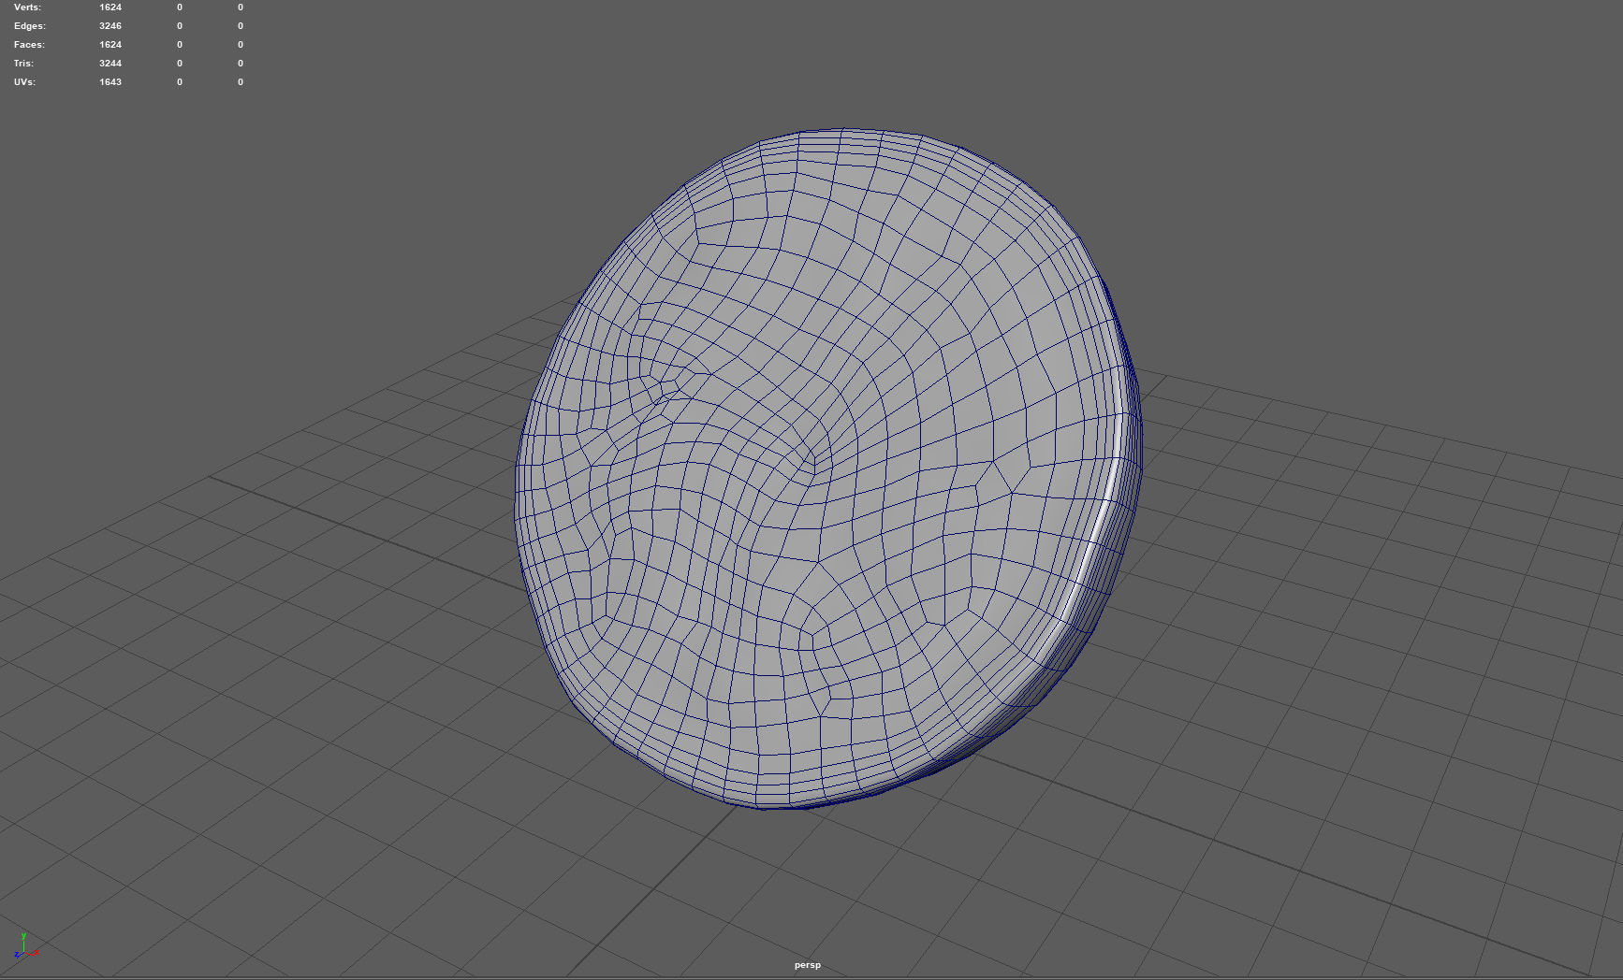Screen dimensions: 1623x980
Task: Click the "Verts:" heads-up display label
Action: (x=27, y=7)
